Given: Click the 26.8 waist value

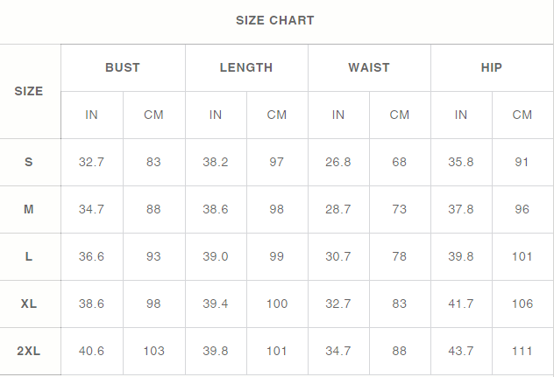Looking at the screenshot, I should coord(338,162).
